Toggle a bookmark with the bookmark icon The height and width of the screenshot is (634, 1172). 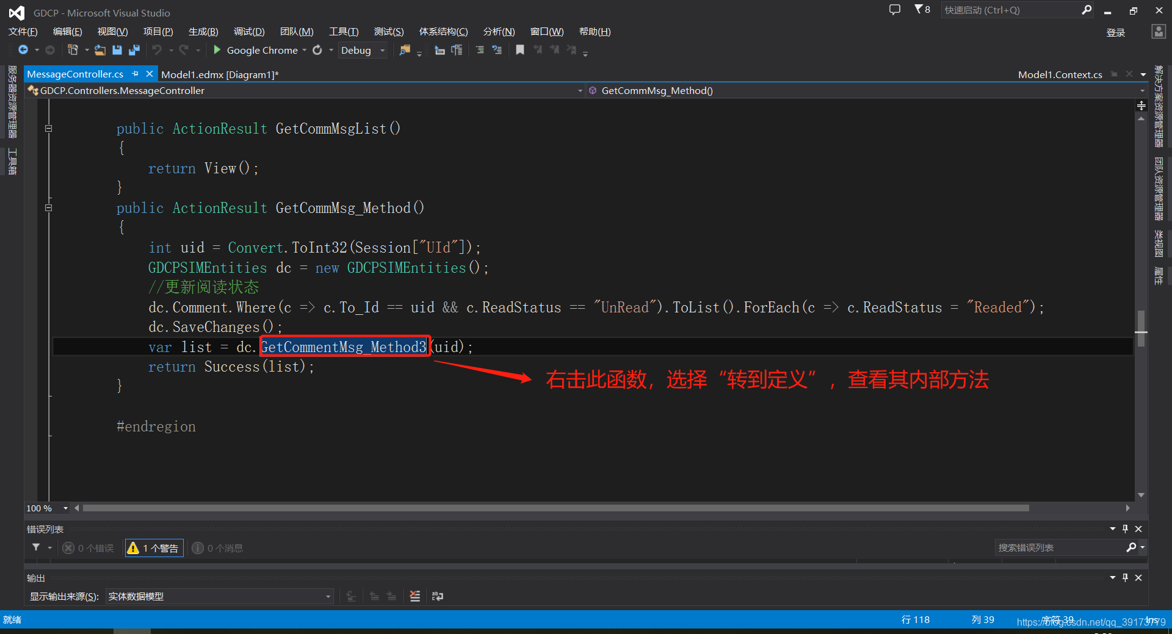(520, 50)
